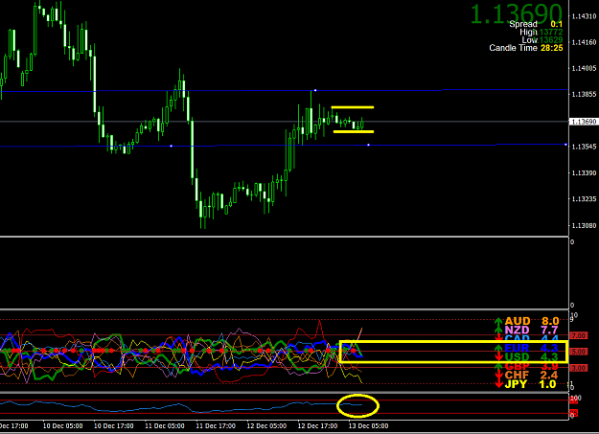Click the green up arrow beside NZD

point(498,331)
